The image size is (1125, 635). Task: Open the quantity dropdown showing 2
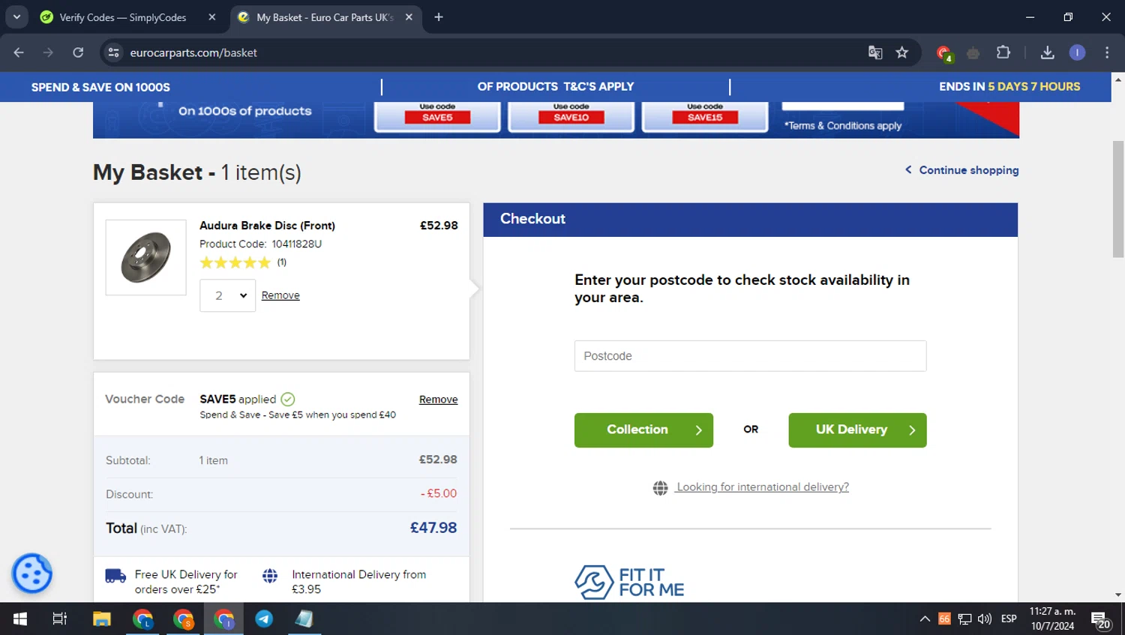tap(227, 295)
